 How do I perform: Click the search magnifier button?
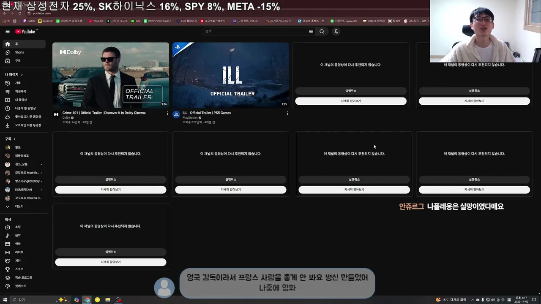point(322,31)
